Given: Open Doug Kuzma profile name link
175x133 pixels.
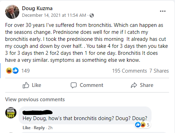Looking at the screenshot, I should tap(37, 8).
